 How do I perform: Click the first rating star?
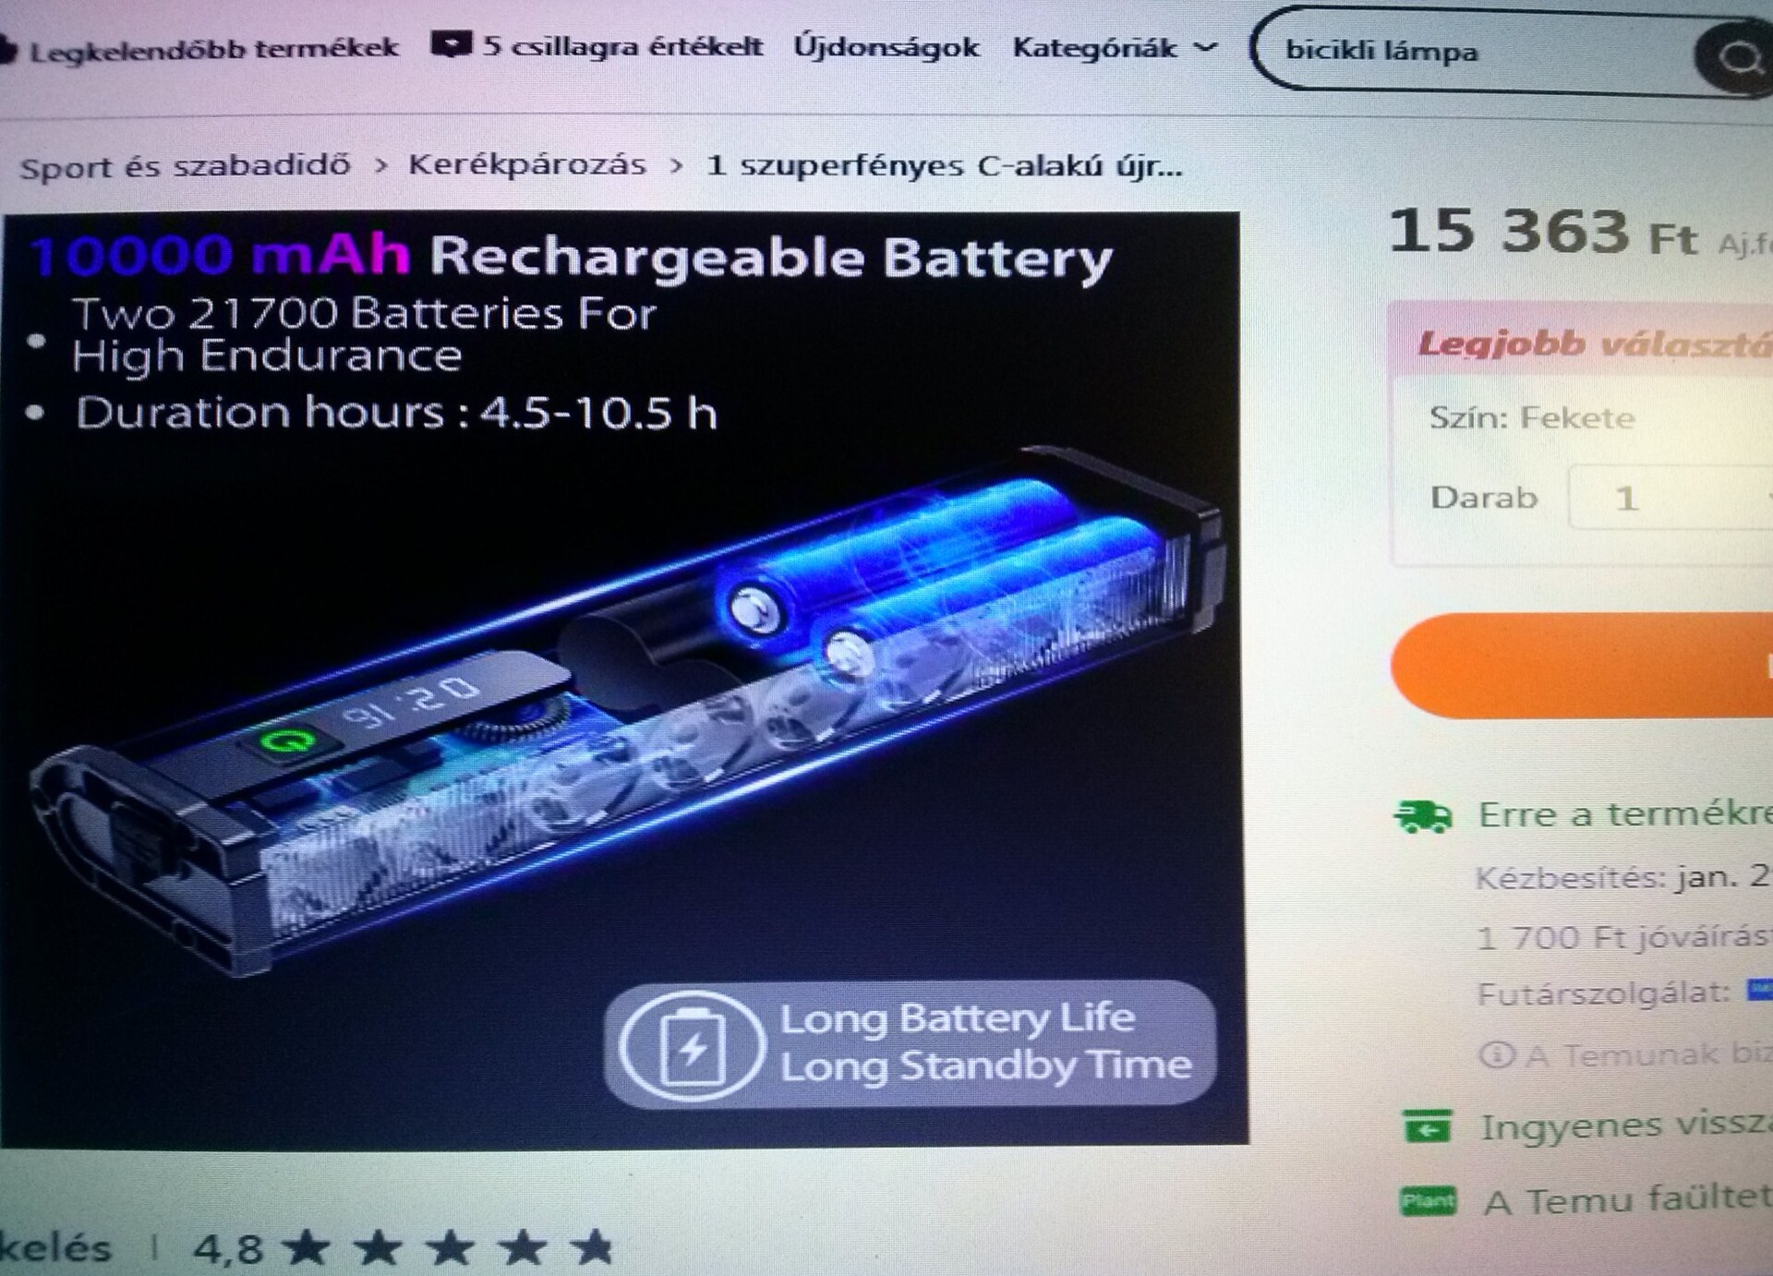pyautogui.click(x=306, y=1248)
